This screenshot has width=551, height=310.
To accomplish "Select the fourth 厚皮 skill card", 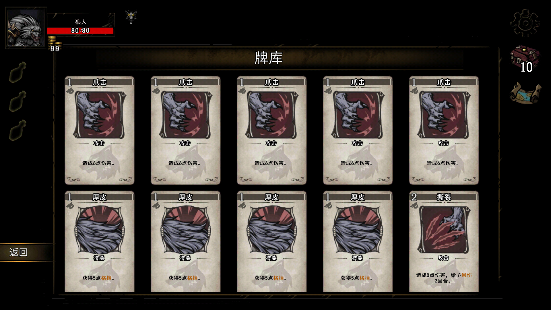I will click(358, 241).
